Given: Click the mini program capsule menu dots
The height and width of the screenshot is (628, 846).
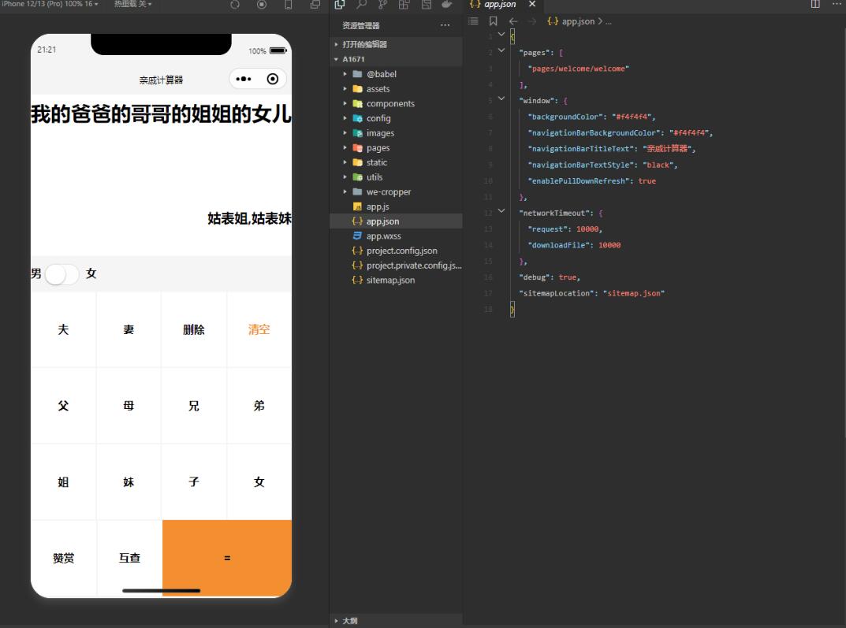Looking at the screenshot, I should click(244, 79).
